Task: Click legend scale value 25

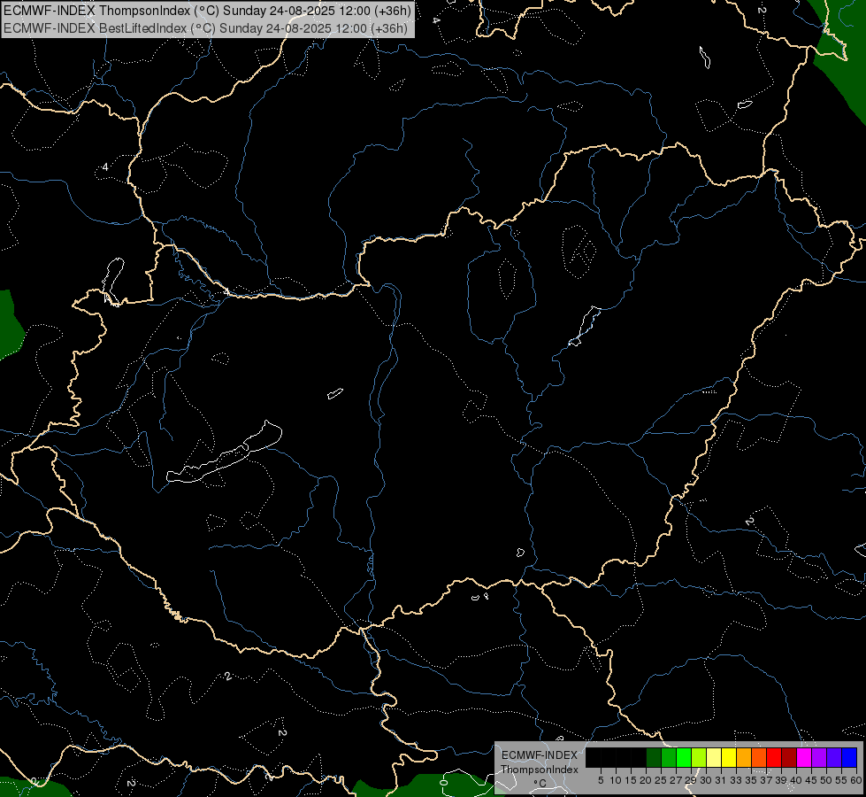Action: [x=661, y=780]
